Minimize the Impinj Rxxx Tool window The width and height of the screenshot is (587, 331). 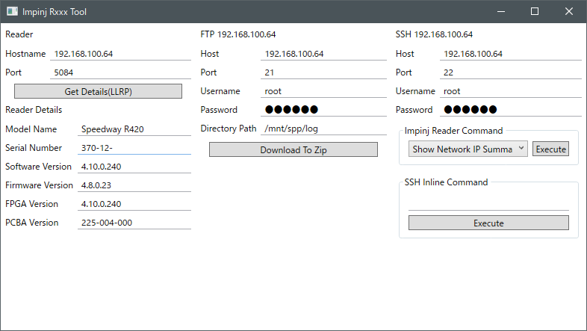501,11
